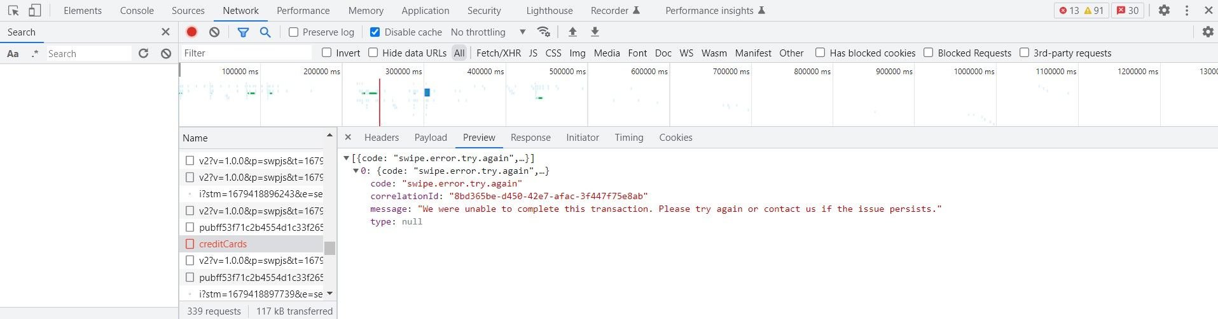Open DevTools settings gear in top bar
This screenshot has width=1218, height=319.
[x=1164, y=11]
